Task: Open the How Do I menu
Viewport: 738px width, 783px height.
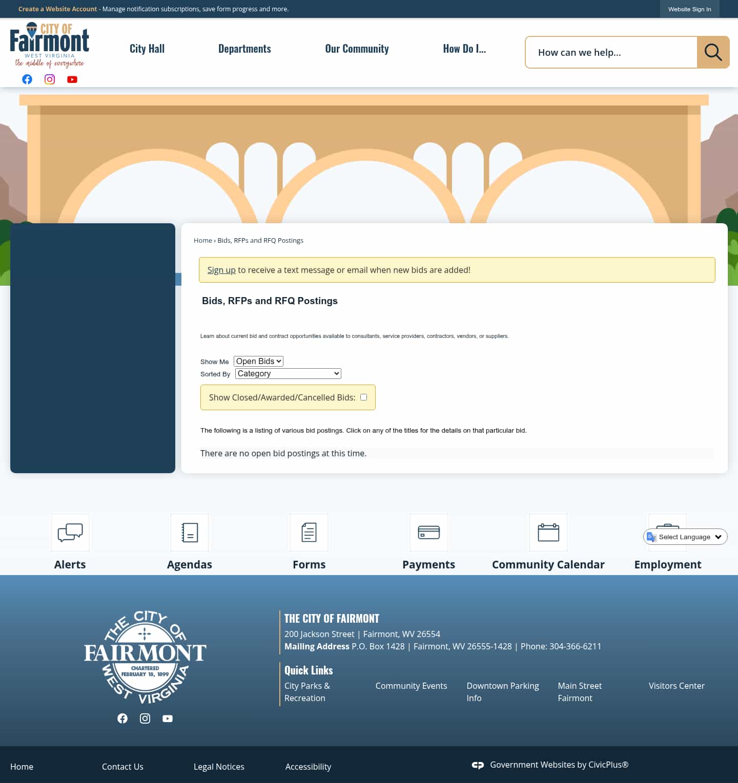Action: [x=464, y=49]
